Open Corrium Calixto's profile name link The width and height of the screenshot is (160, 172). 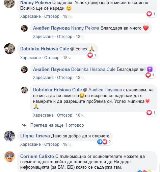[37, 156]
